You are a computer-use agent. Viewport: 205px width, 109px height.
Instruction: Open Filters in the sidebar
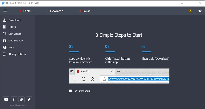12,27
